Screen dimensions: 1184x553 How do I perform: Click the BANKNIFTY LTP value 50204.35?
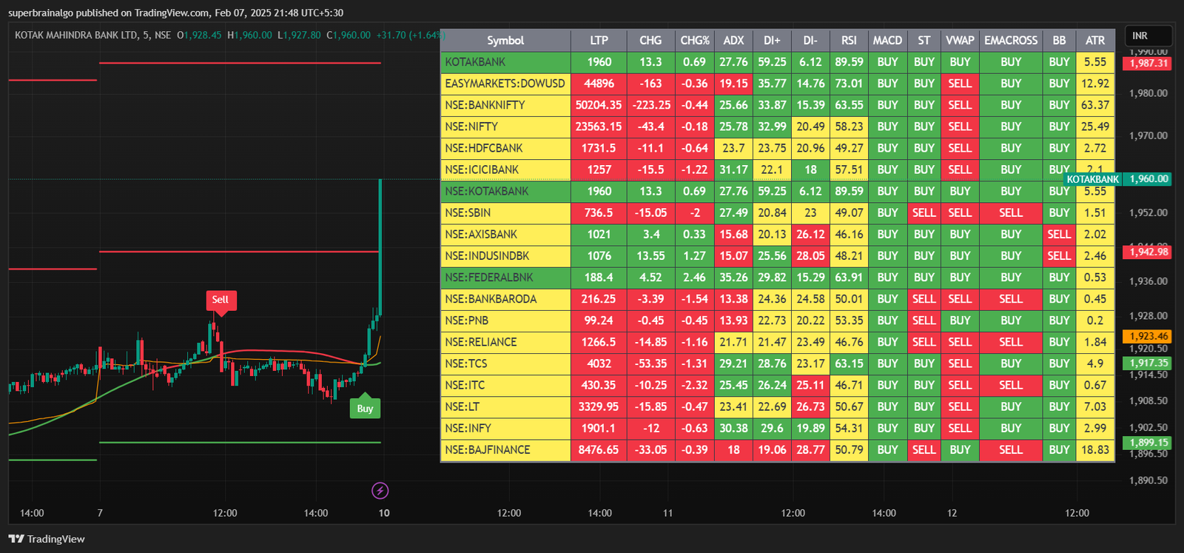(x=599, y=105)
